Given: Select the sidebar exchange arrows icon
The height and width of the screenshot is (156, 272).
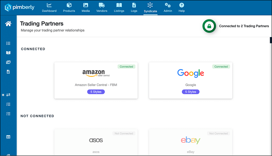Looking at the screenshot, I should [8, 95].
